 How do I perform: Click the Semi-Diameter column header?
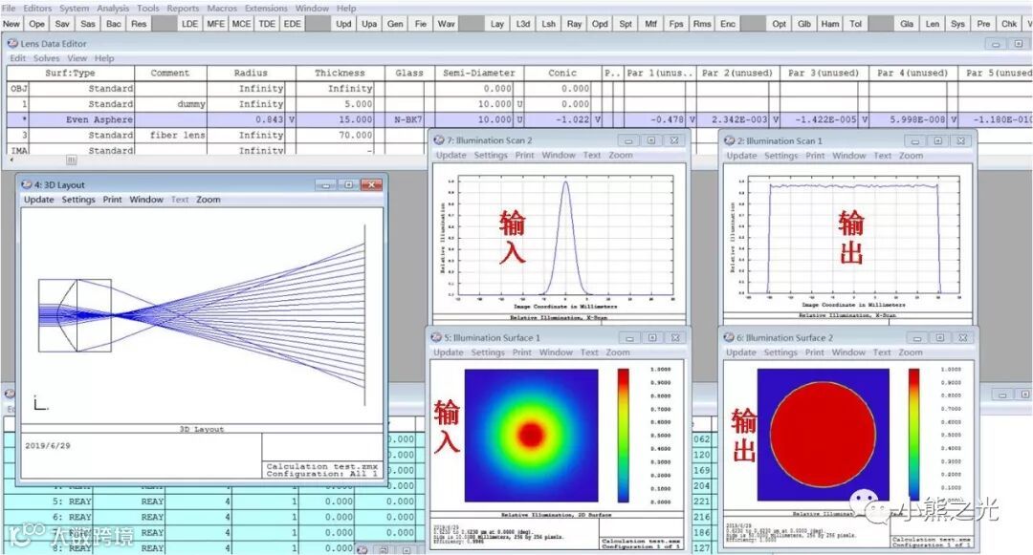[479, 73]
